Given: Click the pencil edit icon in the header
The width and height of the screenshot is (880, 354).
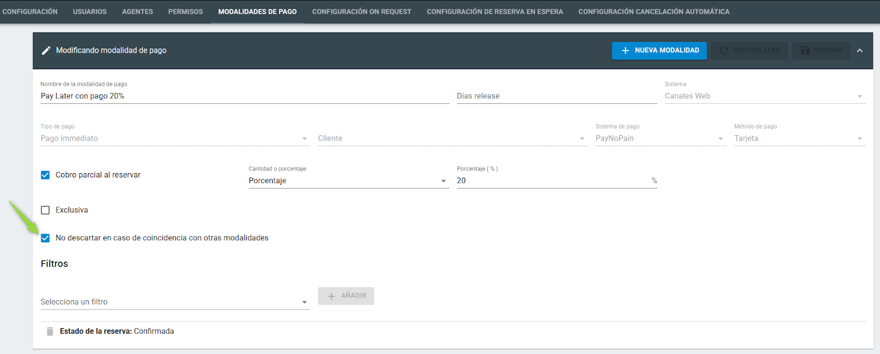Looking at the screenshot, I should [x=46, y=51].
